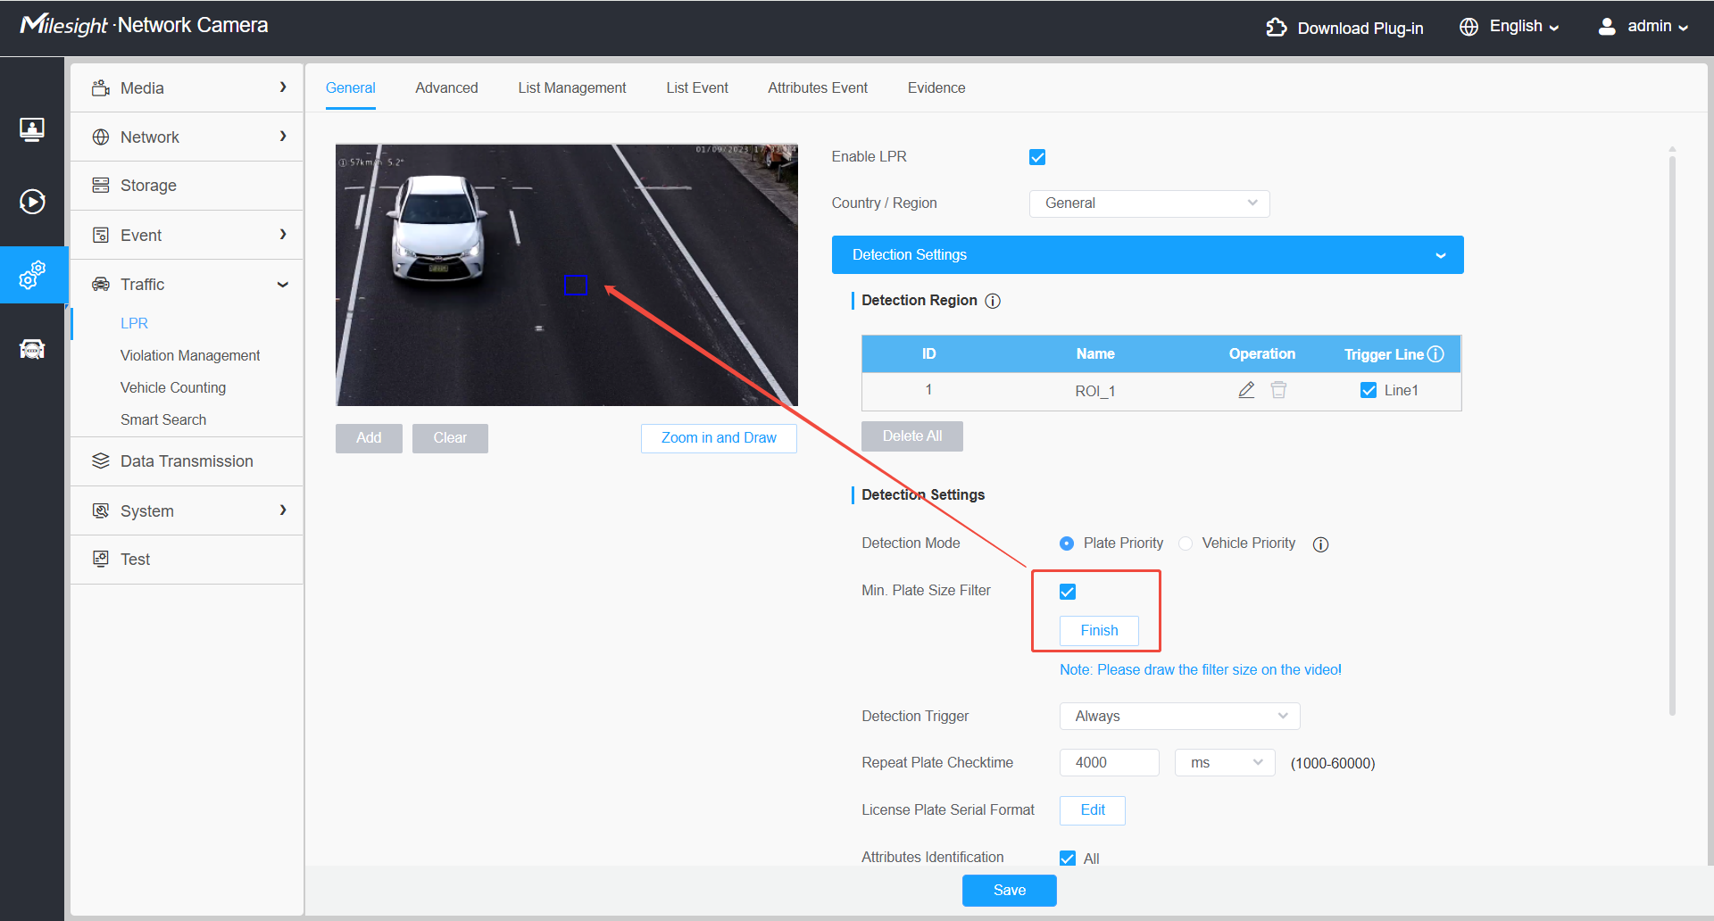The image size is (1714, 921).
Task: Collapse the Traffic menu section
Action: click(187, 284)
